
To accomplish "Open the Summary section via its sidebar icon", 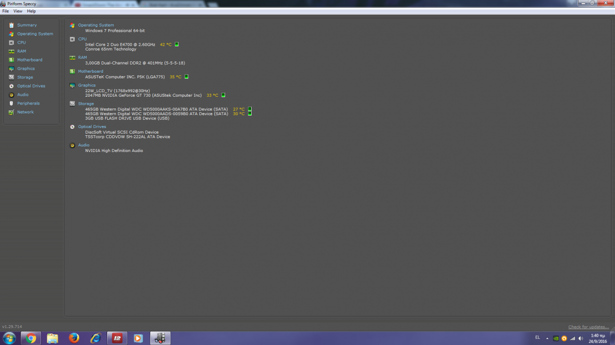I will click(x=11, y=25).
